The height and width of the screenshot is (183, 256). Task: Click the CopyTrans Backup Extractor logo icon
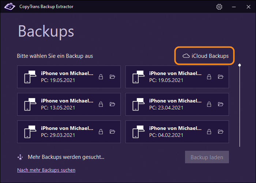[x=10, y=7]
